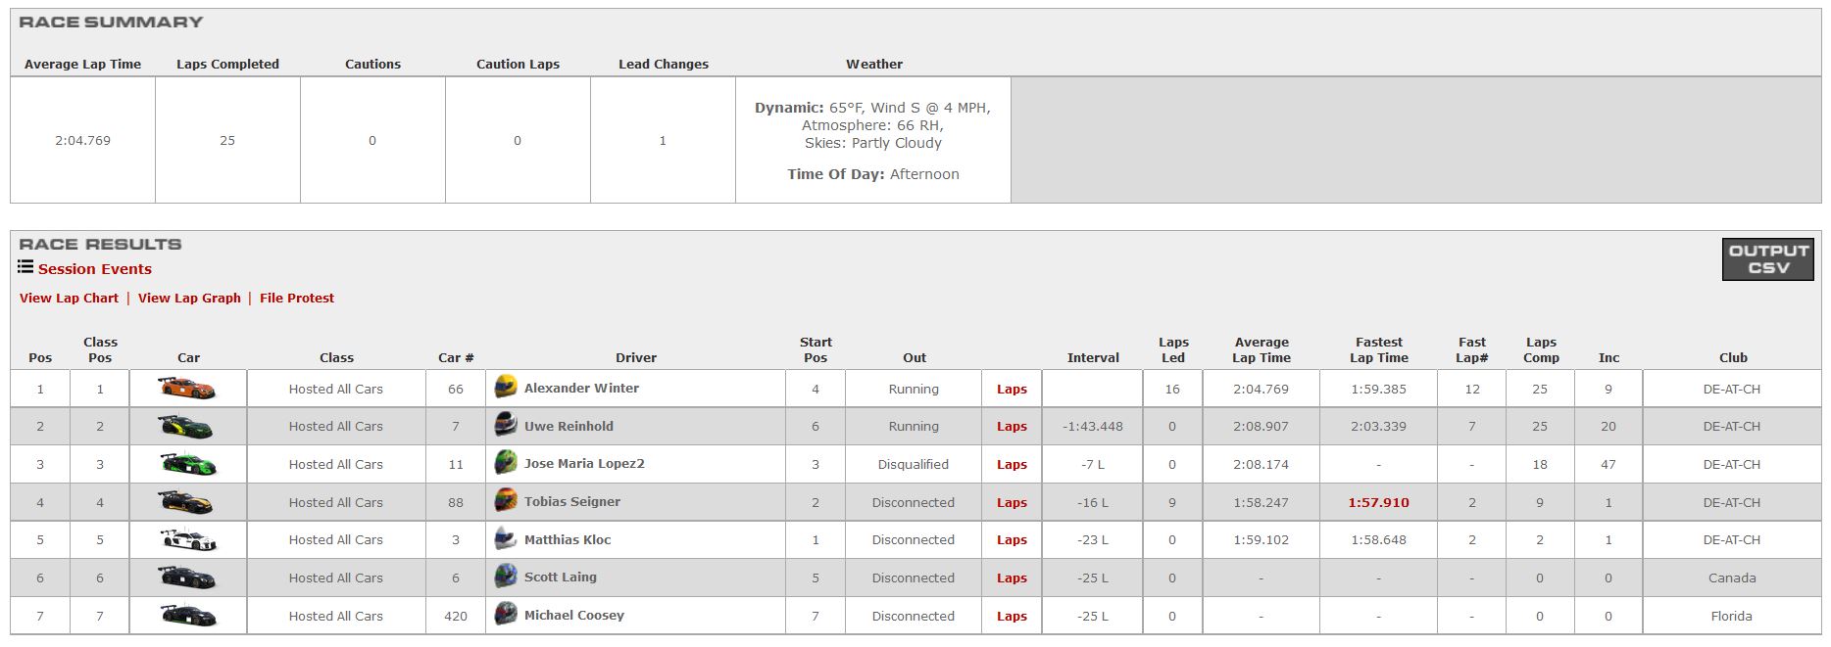Open driver profile of Matthias Kloc
The width and height of the screenshot is (1831, 647).
click(x=567, y=539)
